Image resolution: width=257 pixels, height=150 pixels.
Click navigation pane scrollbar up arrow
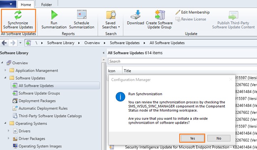104,60
